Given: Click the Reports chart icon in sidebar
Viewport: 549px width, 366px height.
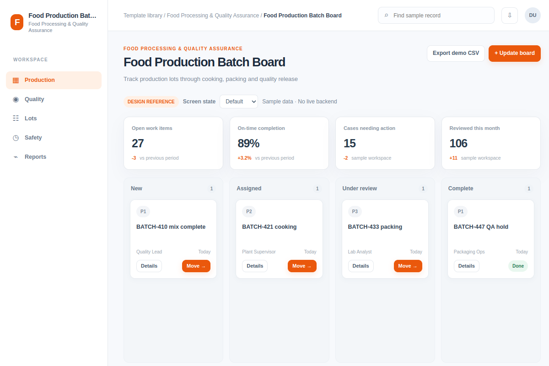Looking at the screenshot, I should click(x=16, y=157).
